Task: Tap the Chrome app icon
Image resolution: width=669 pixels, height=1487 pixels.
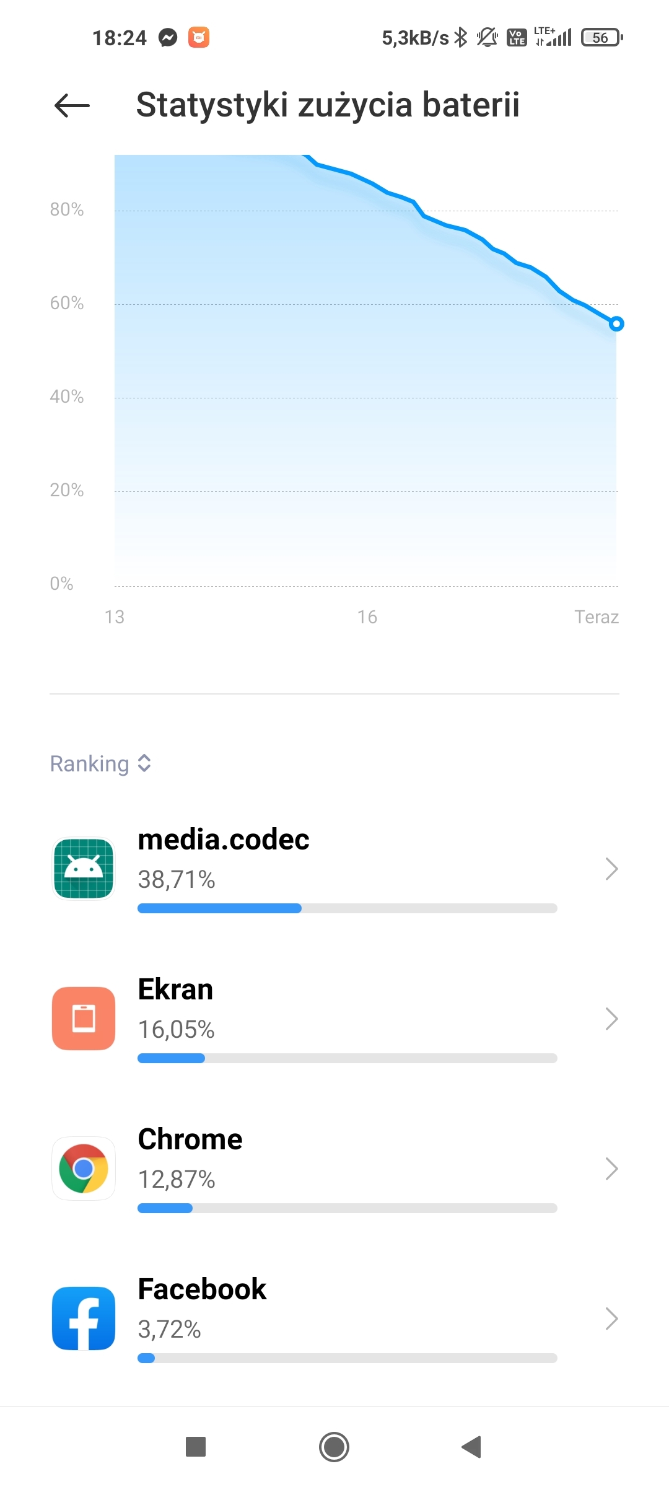Action: pos(84,1169)
